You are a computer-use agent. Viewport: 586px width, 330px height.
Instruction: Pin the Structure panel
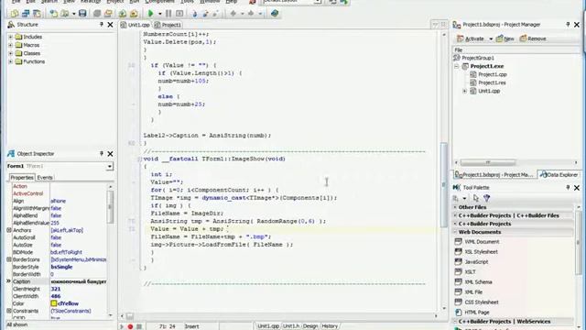[x=102, y=25]
